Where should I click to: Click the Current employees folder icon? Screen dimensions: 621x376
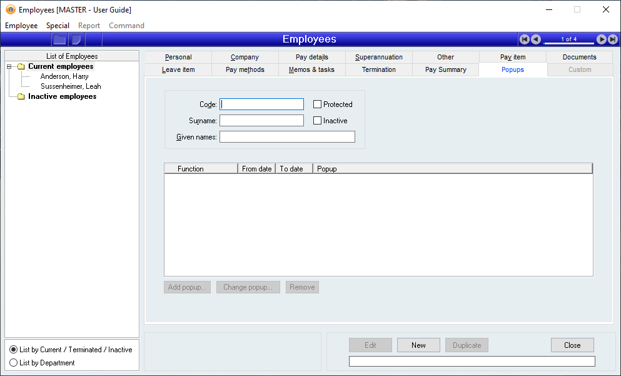(21, 66)
